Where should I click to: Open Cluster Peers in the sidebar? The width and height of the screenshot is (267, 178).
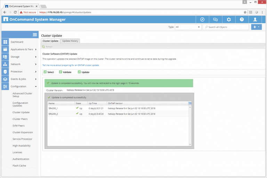click(x=20, y=119)
